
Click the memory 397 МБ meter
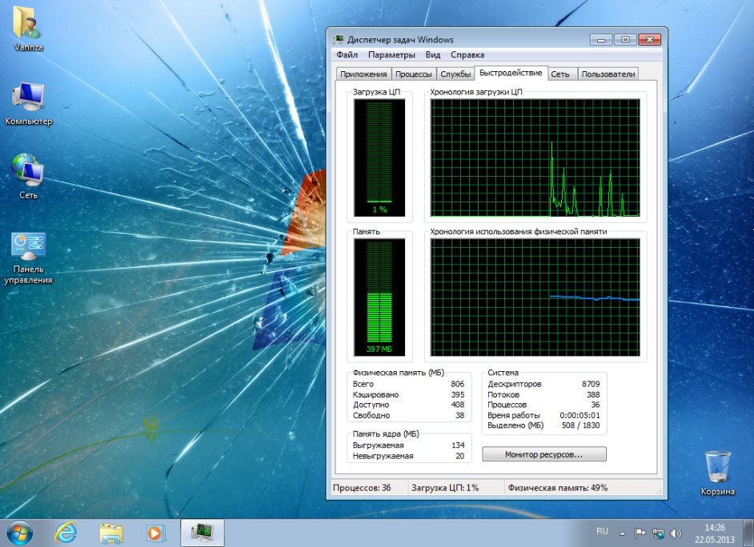pos(379,297)
